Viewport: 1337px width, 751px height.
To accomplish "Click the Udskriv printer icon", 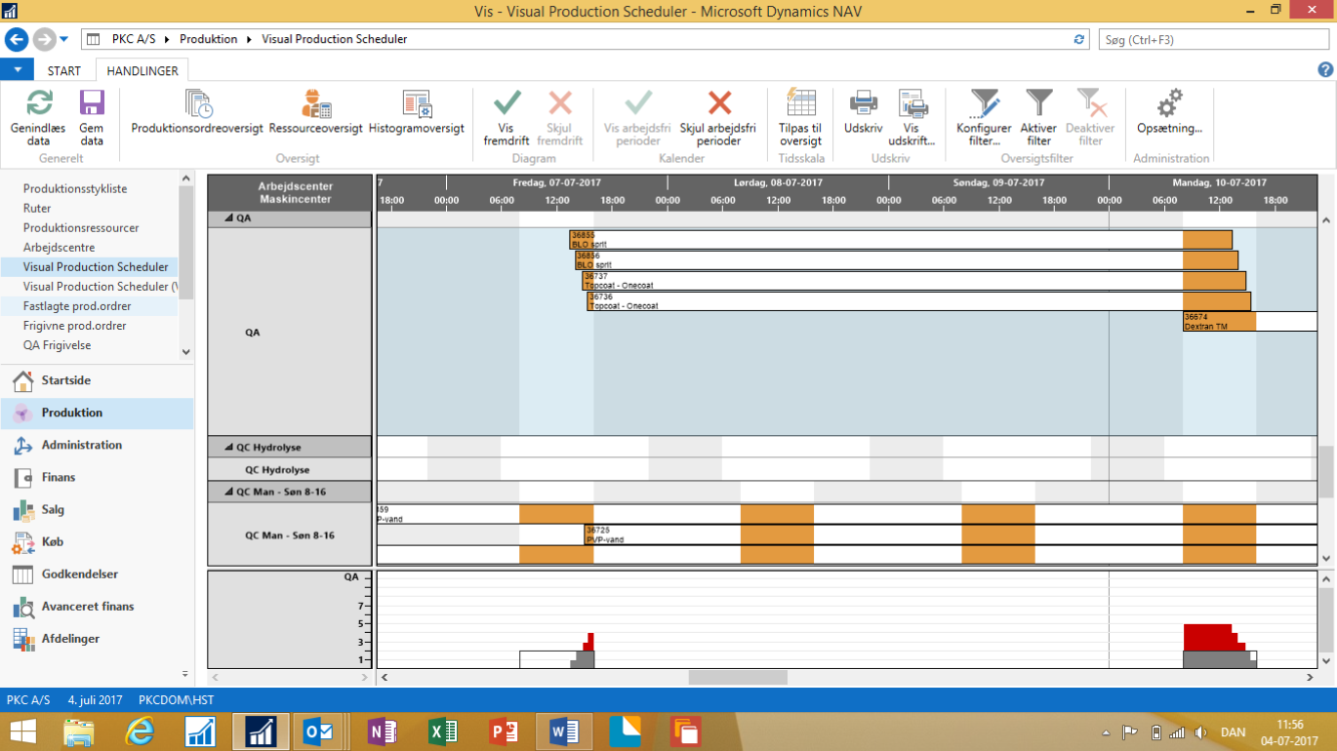I will (863, 104).
